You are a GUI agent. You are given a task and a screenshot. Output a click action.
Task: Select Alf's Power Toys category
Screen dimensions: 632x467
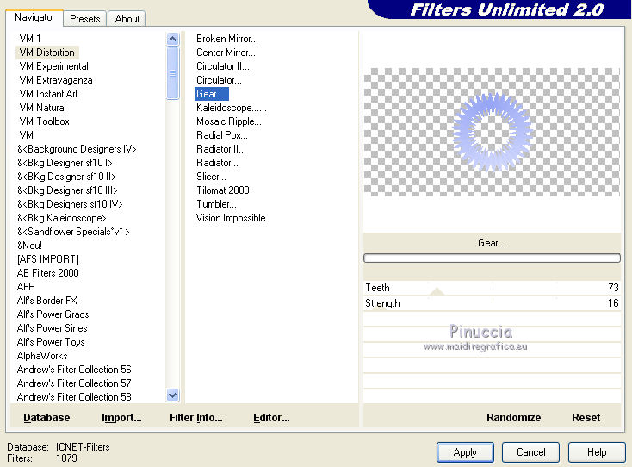click(51, 342)
